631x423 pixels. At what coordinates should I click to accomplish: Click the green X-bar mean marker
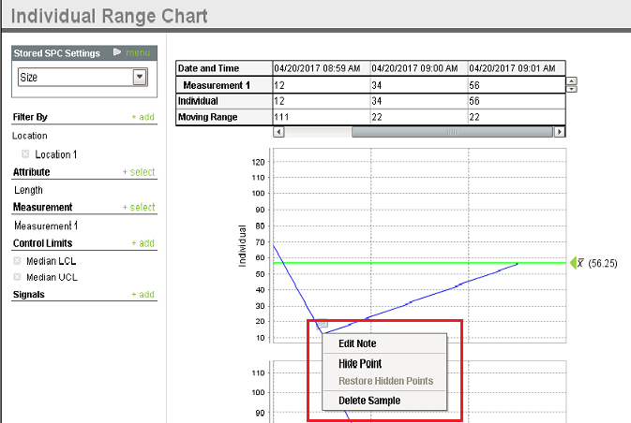[x=574, y=263]
